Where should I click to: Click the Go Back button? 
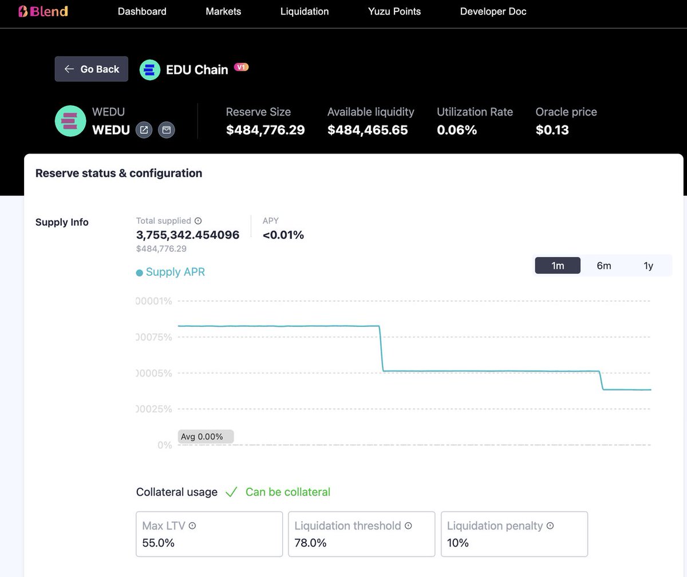[92, 69]
